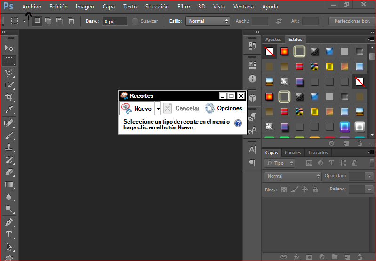The width and height of the screenshot is (376, 261).
Task: Choose Intersect with Selection mode
Action: (x=71, y=21)
